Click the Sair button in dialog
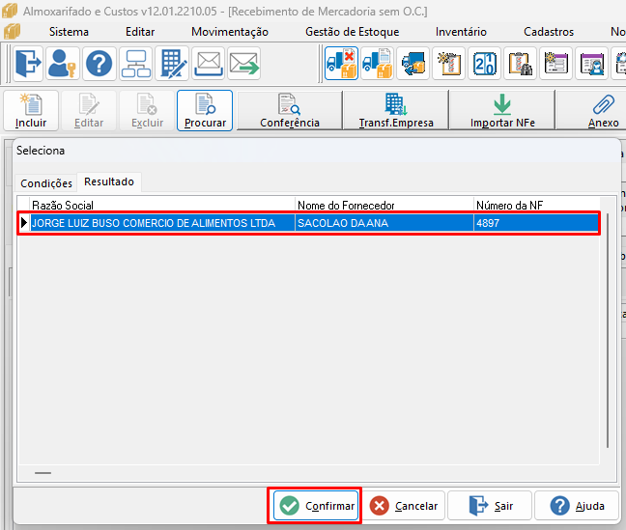Screen dimensions: 626x530 click(x=490, y=506)
